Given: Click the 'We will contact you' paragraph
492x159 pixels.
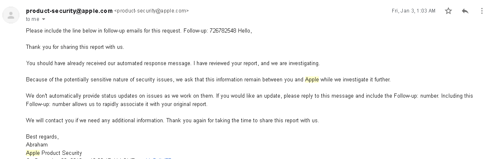Looking at the screenshot, I should (173, 121).
